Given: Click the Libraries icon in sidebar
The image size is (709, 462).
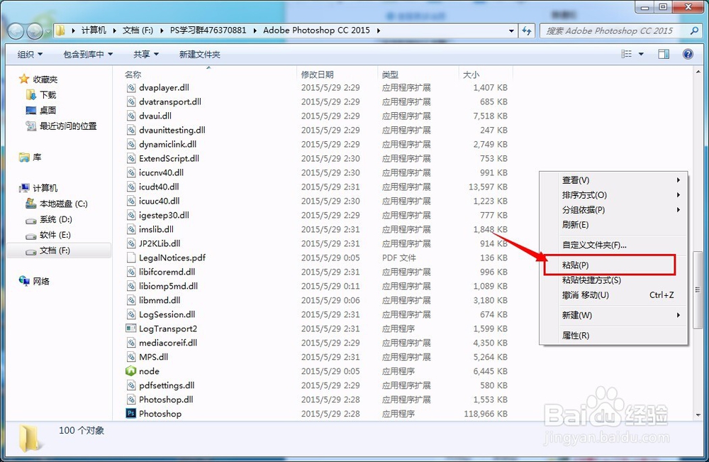Looking at the screenshot, I should pos(24,158).
